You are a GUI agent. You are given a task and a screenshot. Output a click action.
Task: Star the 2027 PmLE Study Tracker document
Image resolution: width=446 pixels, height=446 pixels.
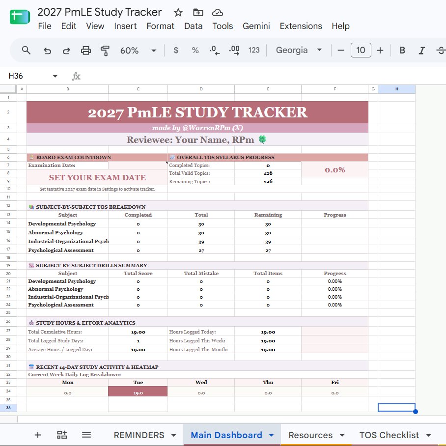[178, 12]
